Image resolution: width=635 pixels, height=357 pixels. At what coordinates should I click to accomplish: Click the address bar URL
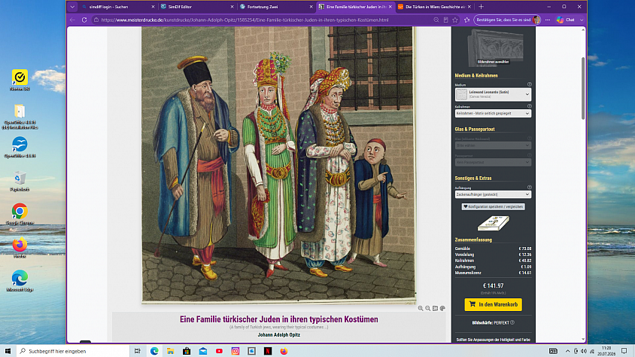[245, 20]
